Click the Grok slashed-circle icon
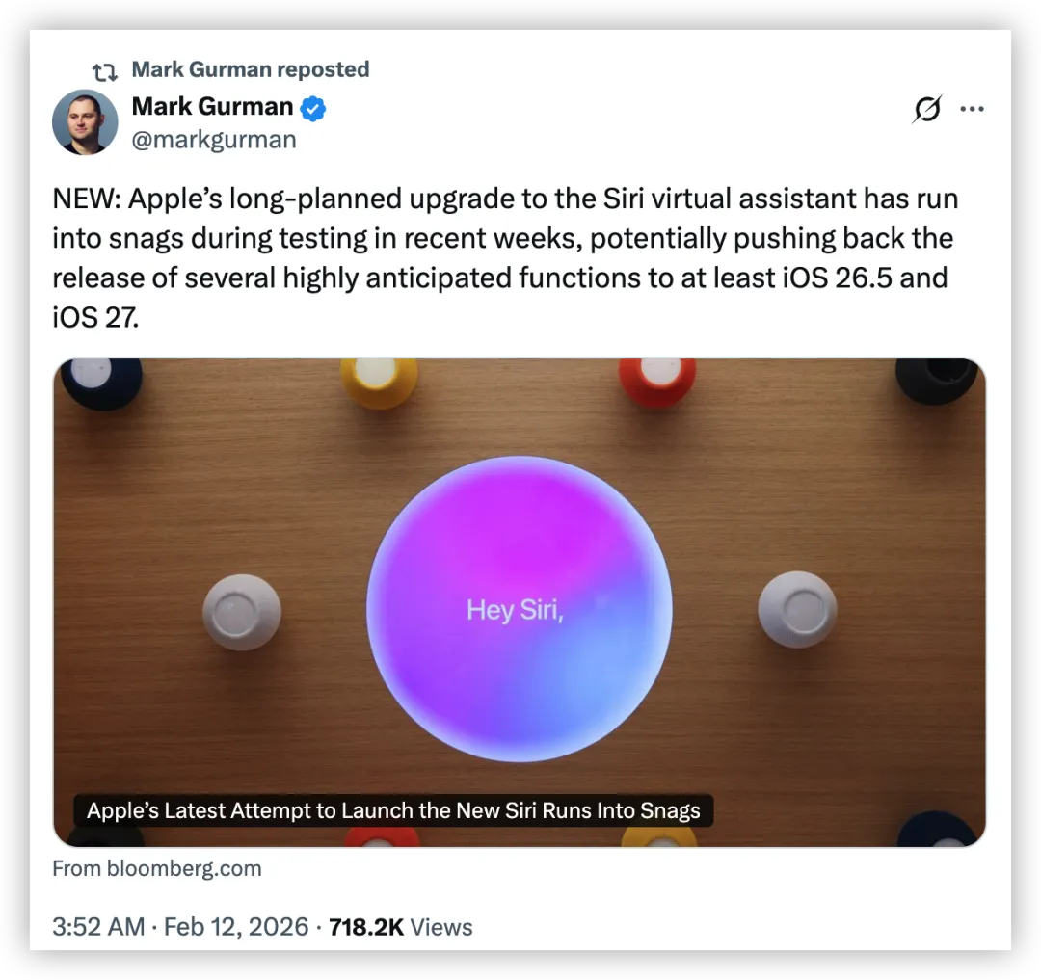1041x980 pixels. coord(927,109)
